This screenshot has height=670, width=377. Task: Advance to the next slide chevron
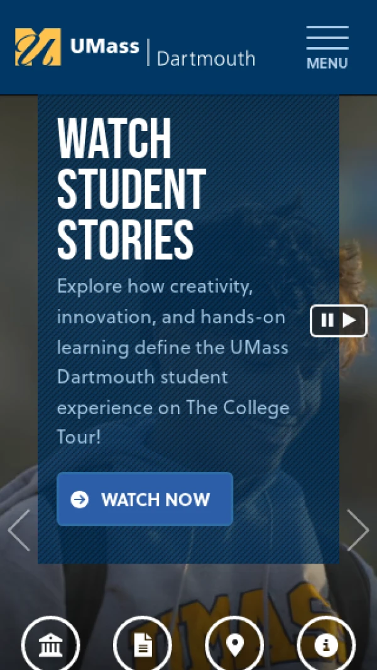pyautogui.click(x=358, y=530)
